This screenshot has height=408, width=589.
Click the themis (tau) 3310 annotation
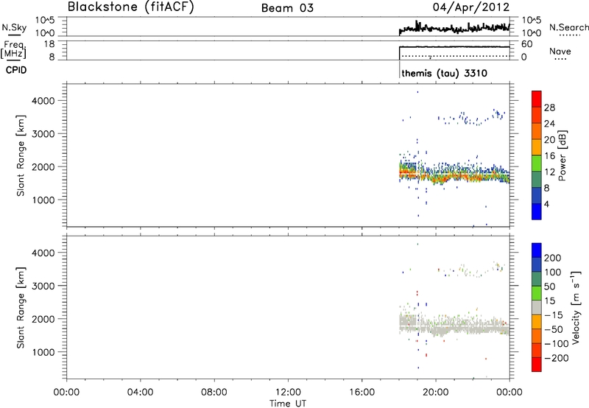click(x=445, y=73)
